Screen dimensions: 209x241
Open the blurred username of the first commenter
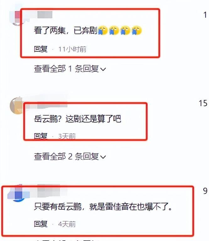tap(45, 15)
